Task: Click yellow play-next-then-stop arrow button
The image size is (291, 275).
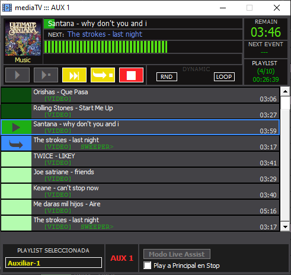Action: point(103,75)
